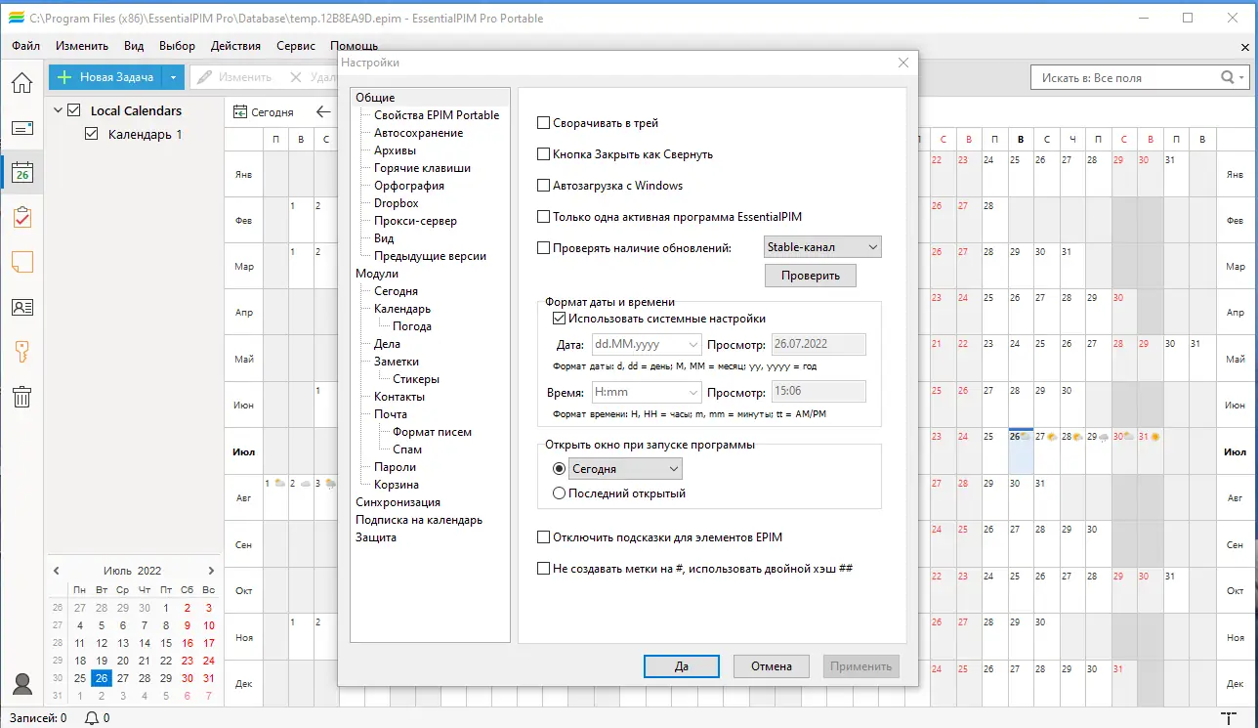This screenshot has height=728, width=1258.
Task: Open the Contacts module in sidebar
Action: point(21,307)
